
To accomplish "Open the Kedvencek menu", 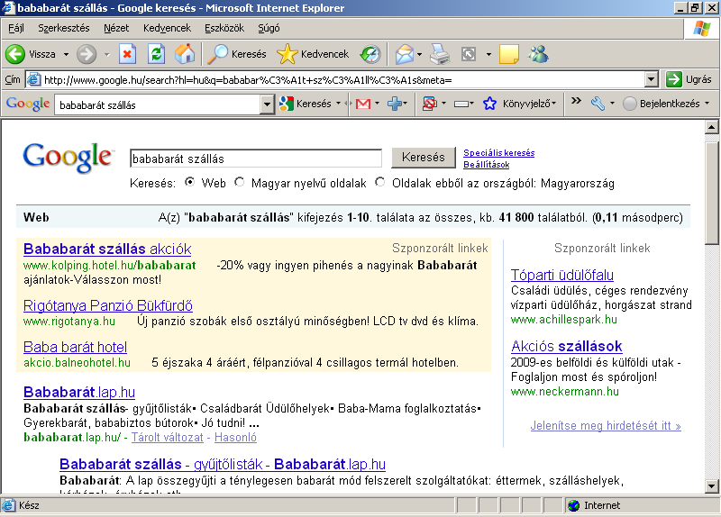I will click(167, 28).
